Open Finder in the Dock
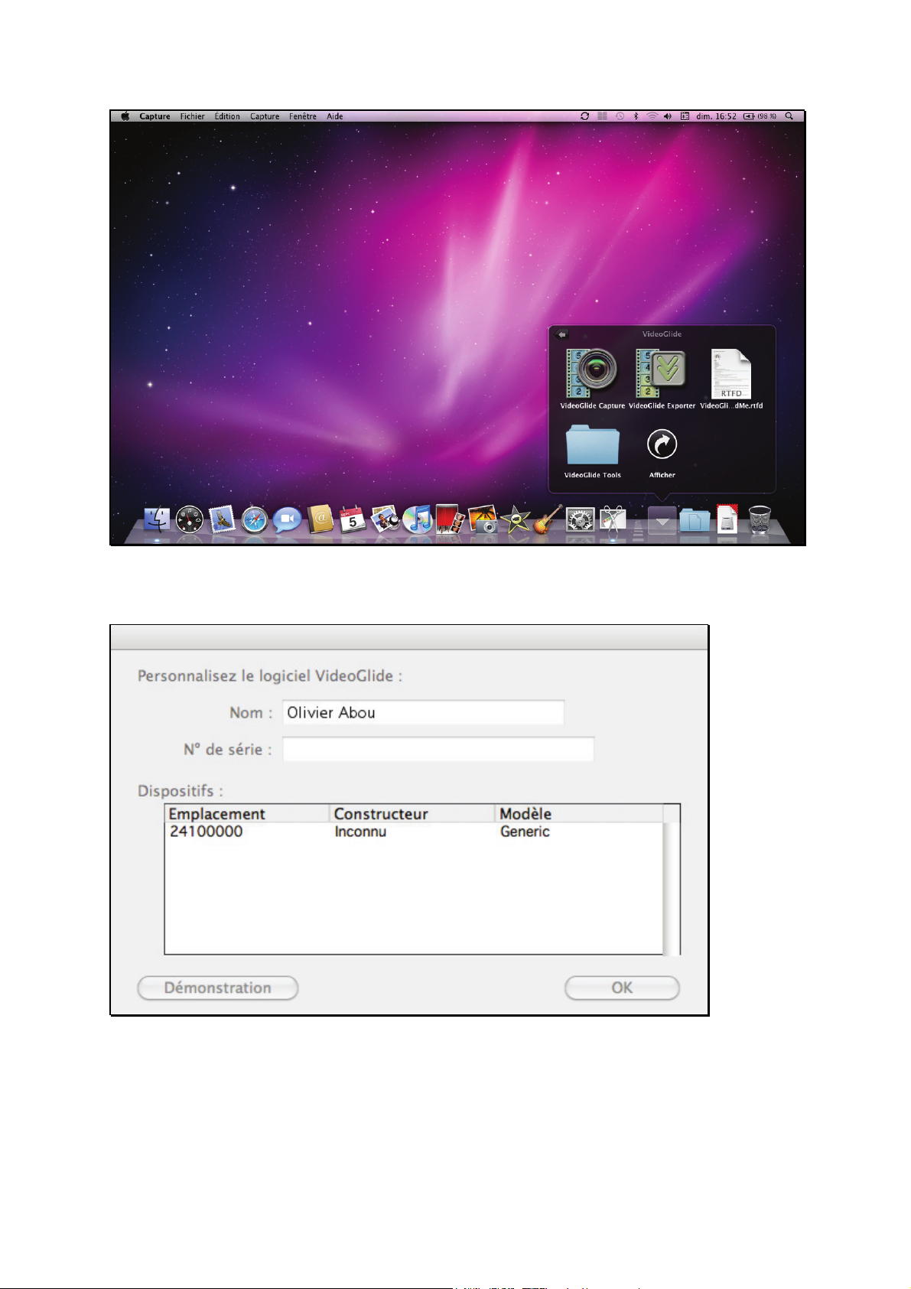The height and width of the screenshot is (1289, 911). (158, 519)
